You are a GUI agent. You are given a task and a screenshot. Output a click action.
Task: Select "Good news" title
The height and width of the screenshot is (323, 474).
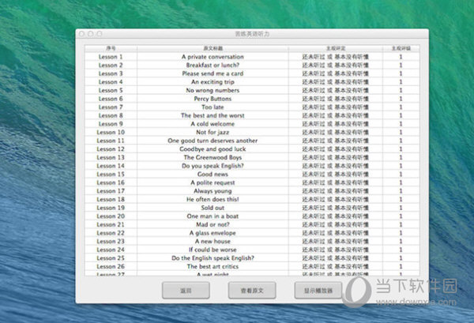213,175
